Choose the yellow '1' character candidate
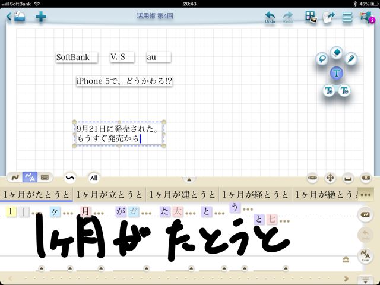Viewport: 380px width, 285px height. [11, 211]
